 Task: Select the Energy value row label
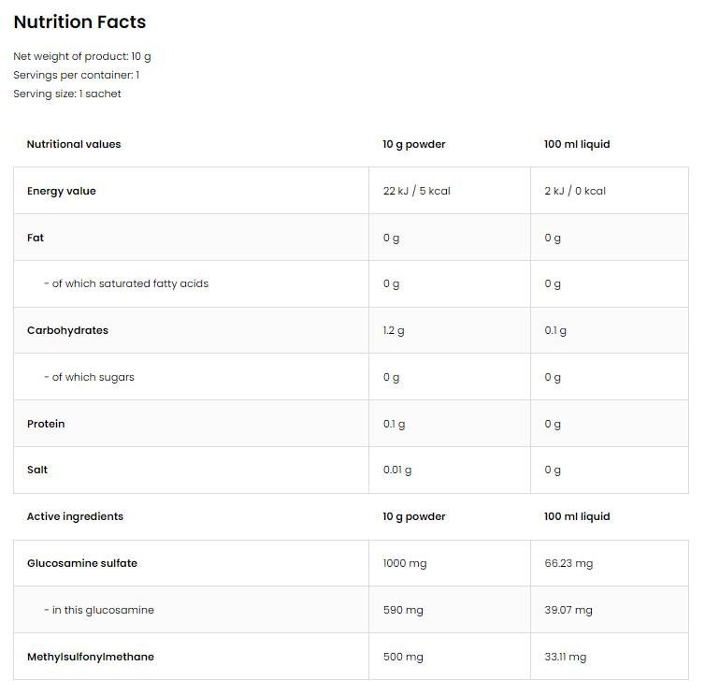(62, 191)
